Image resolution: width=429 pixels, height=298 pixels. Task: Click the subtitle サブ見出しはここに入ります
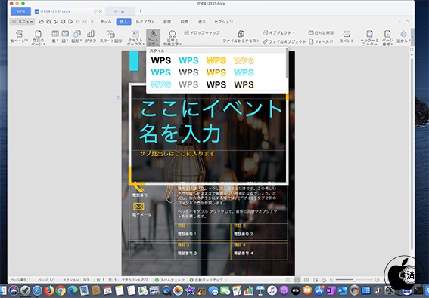(177, 154)
